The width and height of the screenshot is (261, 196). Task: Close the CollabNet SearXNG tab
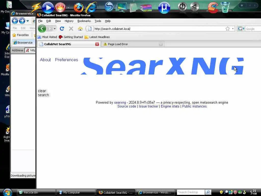coord(97,44)
